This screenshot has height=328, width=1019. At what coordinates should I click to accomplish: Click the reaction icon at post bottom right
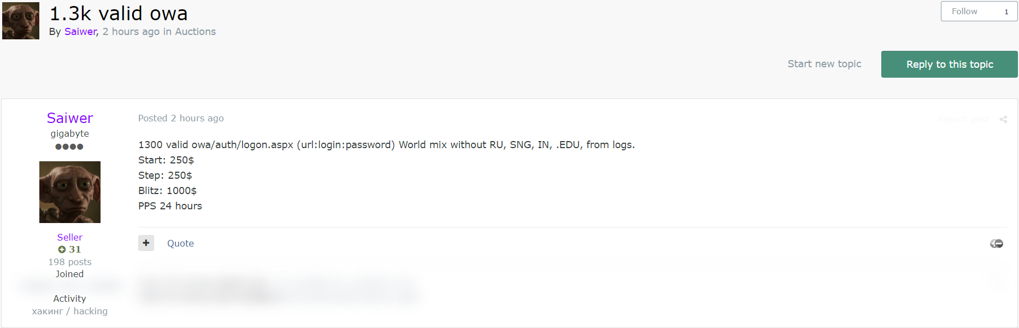pos(996,243)
